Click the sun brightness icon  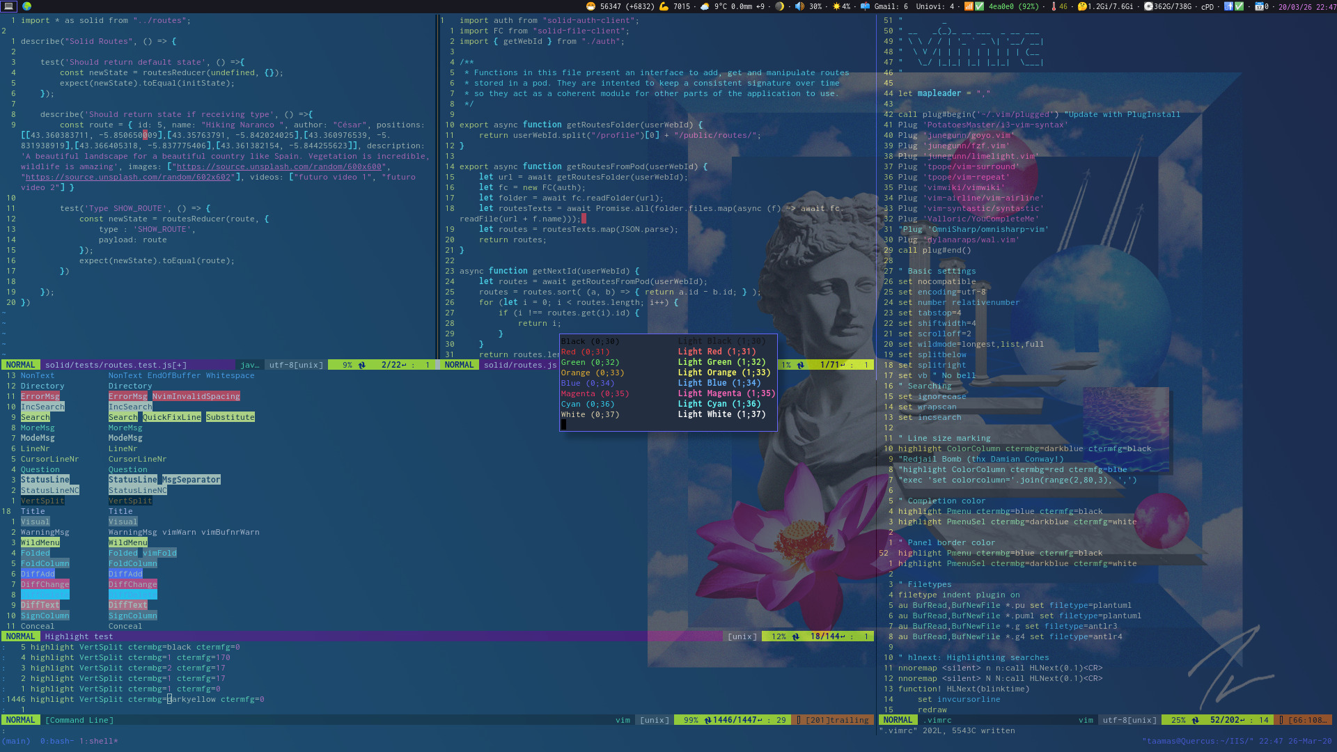pyautogui.click(x=836, y=6)
